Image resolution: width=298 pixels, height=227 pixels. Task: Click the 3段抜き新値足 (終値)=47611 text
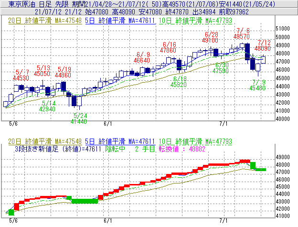coord(58,149)
